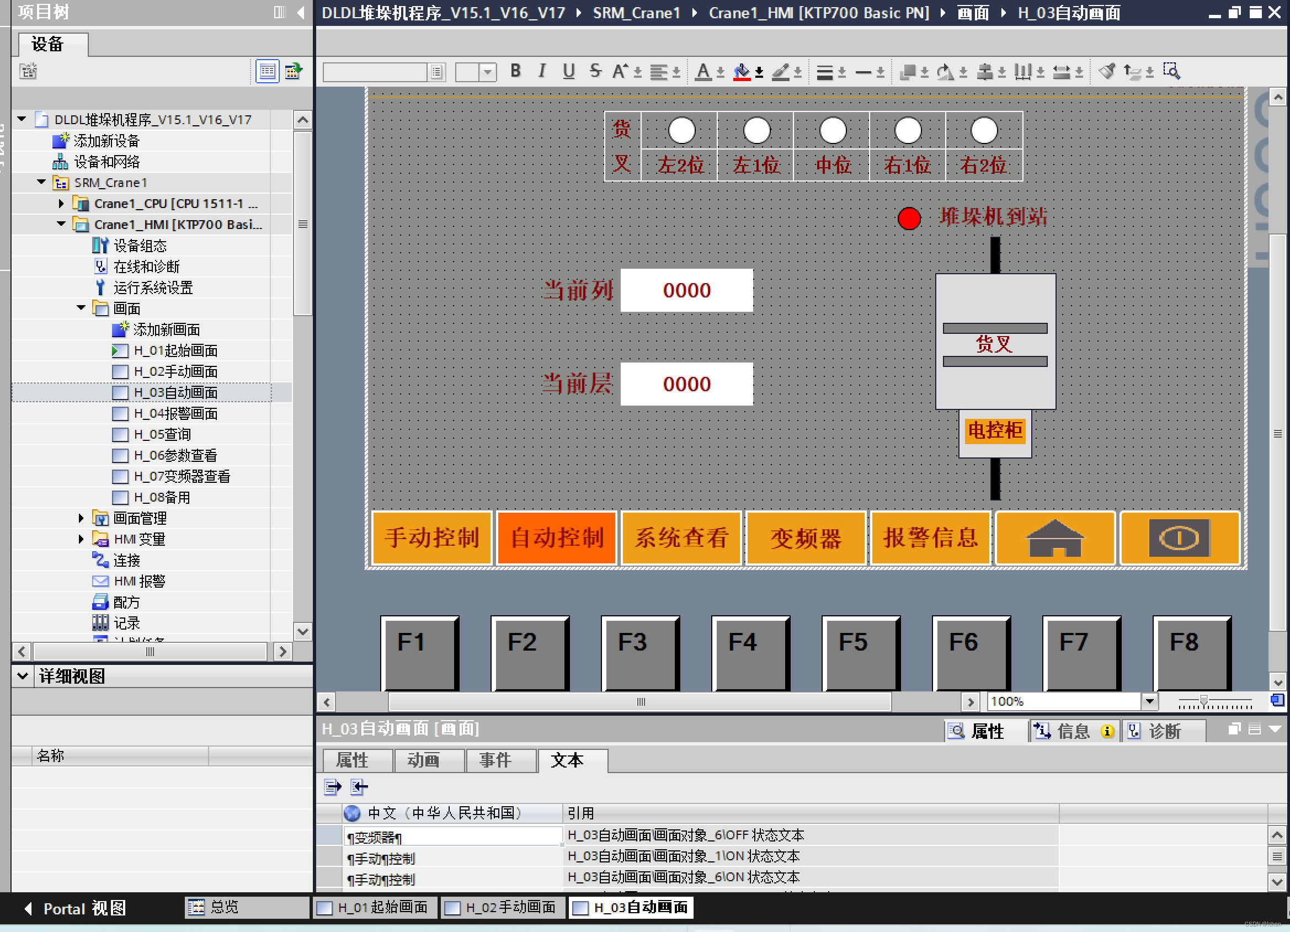
Task: Expand the 画面管理 tree folder
Action: tap(81, 518)
